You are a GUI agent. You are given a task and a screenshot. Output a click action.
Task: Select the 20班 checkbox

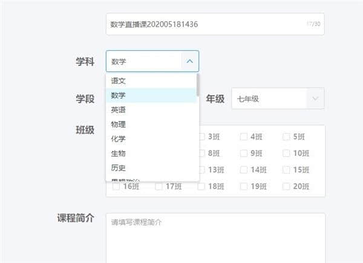(x=286, y=186)
